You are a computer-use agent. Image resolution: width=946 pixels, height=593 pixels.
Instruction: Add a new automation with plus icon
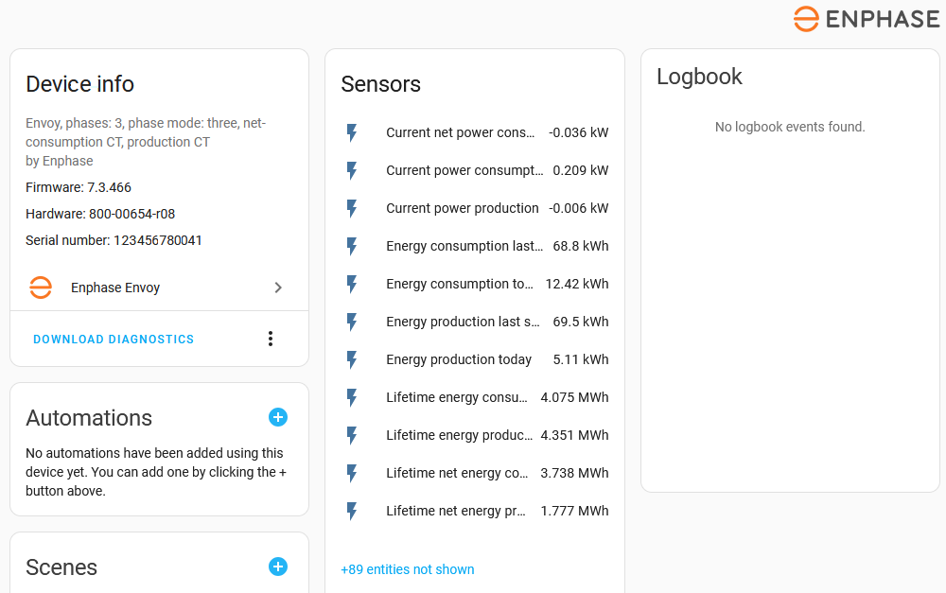pos(278,417)
